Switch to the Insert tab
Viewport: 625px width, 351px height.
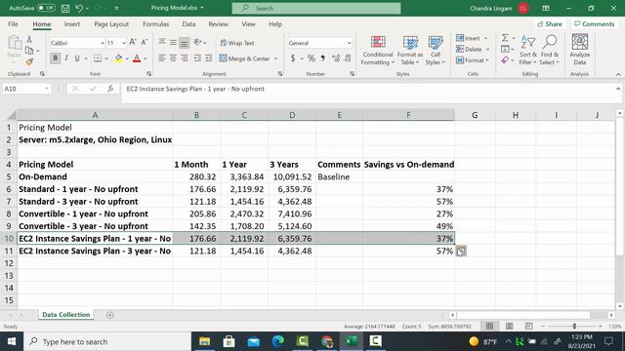coord(72,24)
